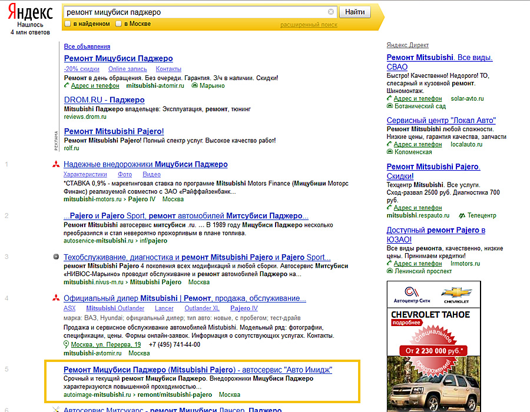Open the ASX sitelink
The height and width of the screenshot is (412, 530).
coord(69,308)
